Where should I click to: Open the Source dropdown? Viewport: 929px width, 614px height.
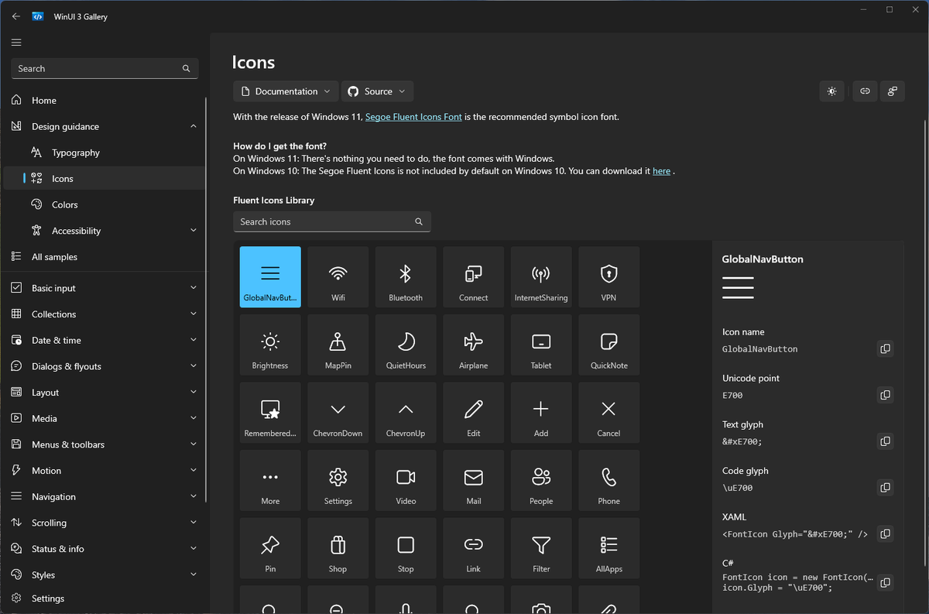pyautogui.click(x=378, y=91)
